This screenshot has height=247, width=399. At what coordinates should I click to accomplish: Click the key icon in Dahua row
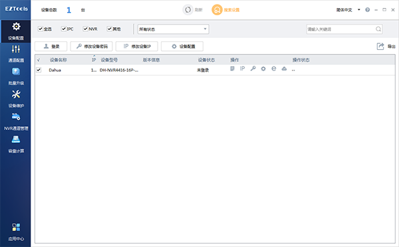pyautogui.click(x=253, y=68)
